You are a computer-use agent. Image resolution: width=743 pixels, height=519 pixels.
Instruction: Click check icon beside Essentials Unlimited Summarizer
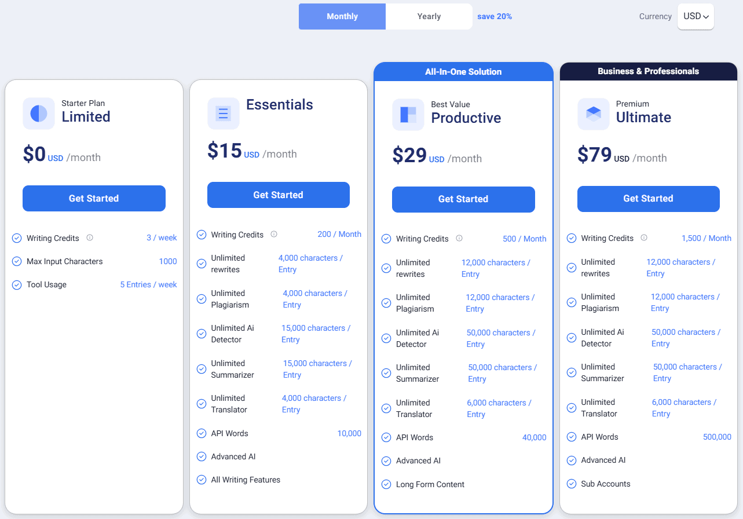tap(202, 369)
